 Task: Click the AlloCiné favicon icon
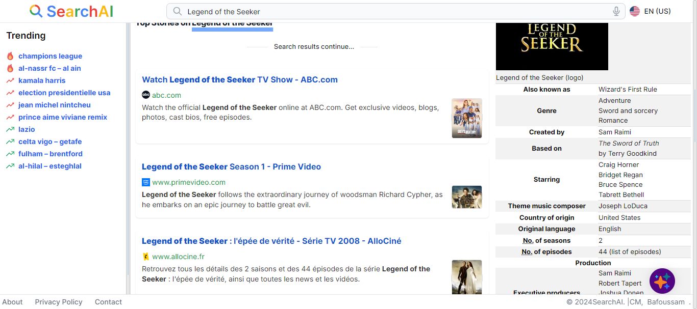click(x=146, y=257)
